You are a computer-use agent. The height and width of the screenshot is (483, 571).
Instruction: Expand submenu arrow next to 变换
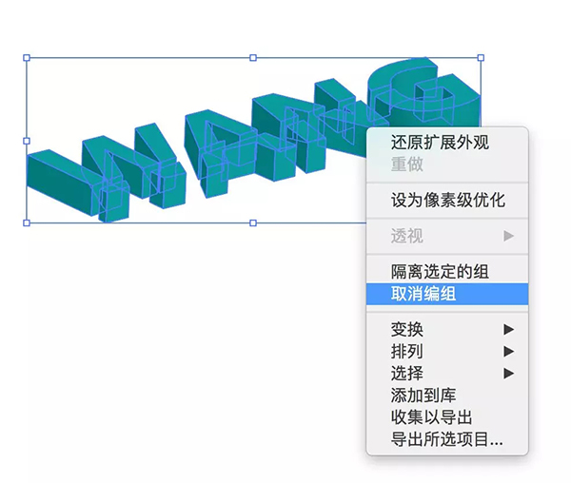click(x=509, y=330)
